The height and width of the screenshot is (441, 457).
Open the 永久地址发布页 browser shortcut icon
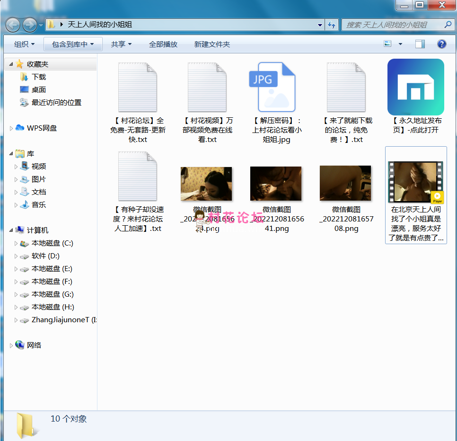415,87
